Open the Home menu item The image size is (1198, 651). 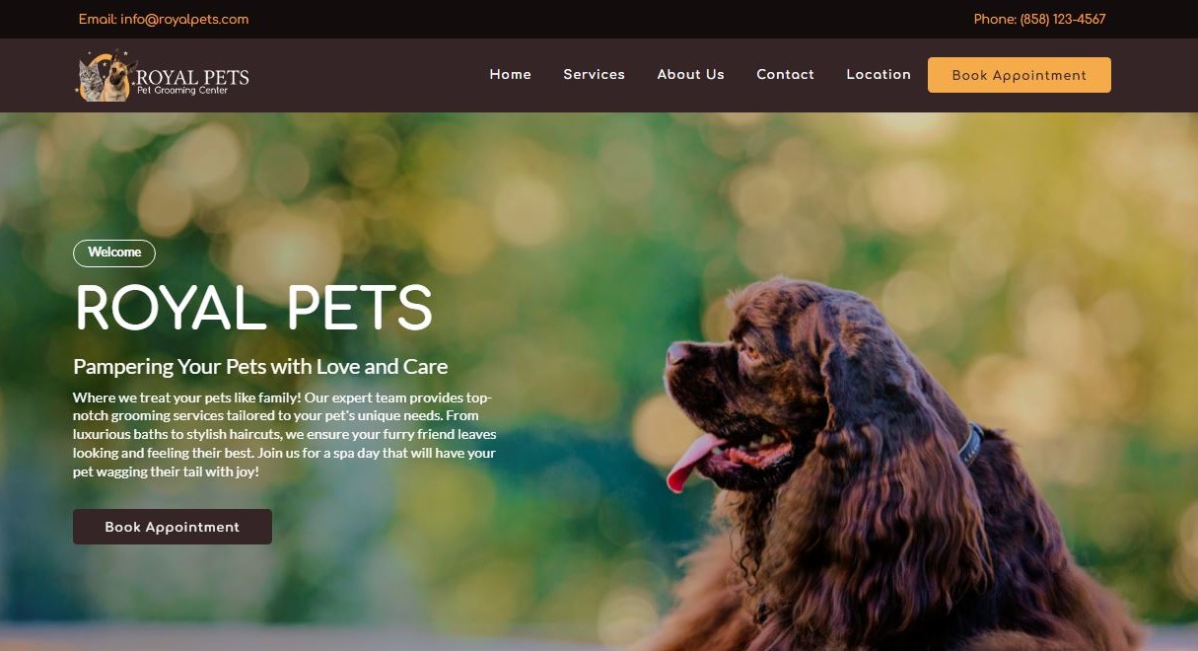pos(511,75)
